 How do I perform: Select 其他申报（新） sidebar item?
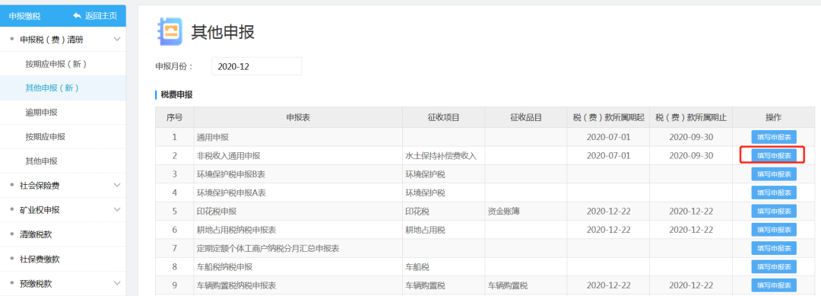point(63,88)
